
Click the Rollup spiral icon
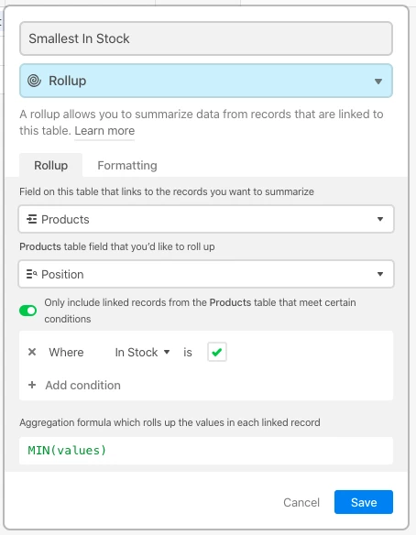point(34,81)
